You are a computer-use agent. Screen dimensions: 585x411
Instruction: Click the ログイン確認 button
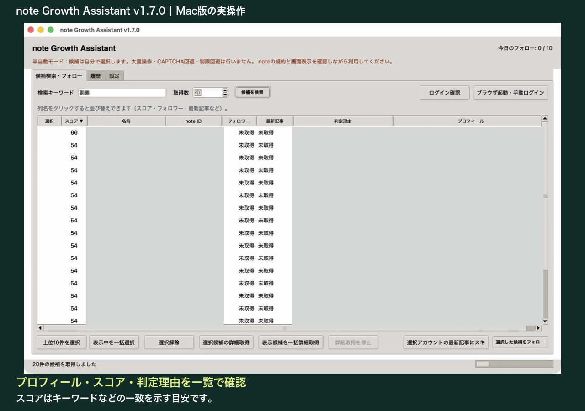(x=445, y=92)
